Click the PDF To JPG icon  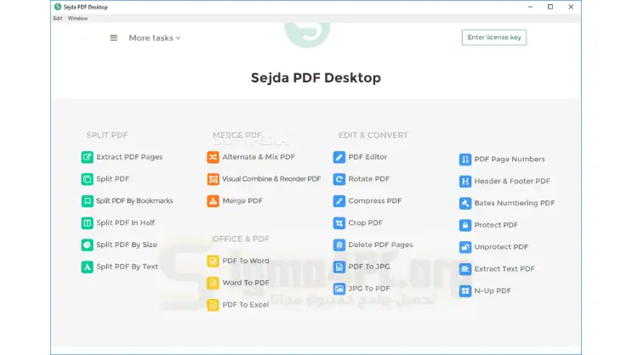[x=339, y=267]
